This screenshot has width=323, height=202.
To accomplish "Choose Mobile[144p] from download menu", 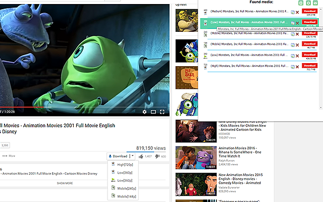I will click(x=123, y=196).
